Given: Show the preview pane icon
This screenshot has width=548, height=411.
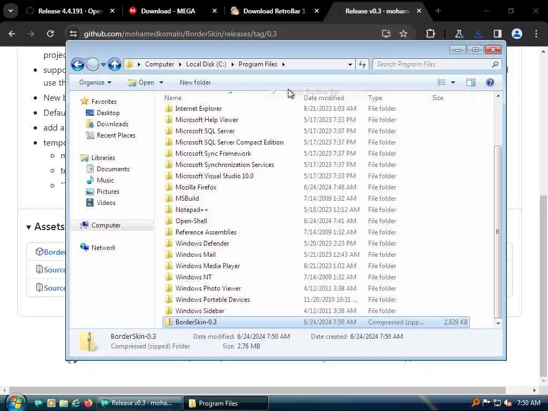Looking at the screenshot, I should (471, 82).
